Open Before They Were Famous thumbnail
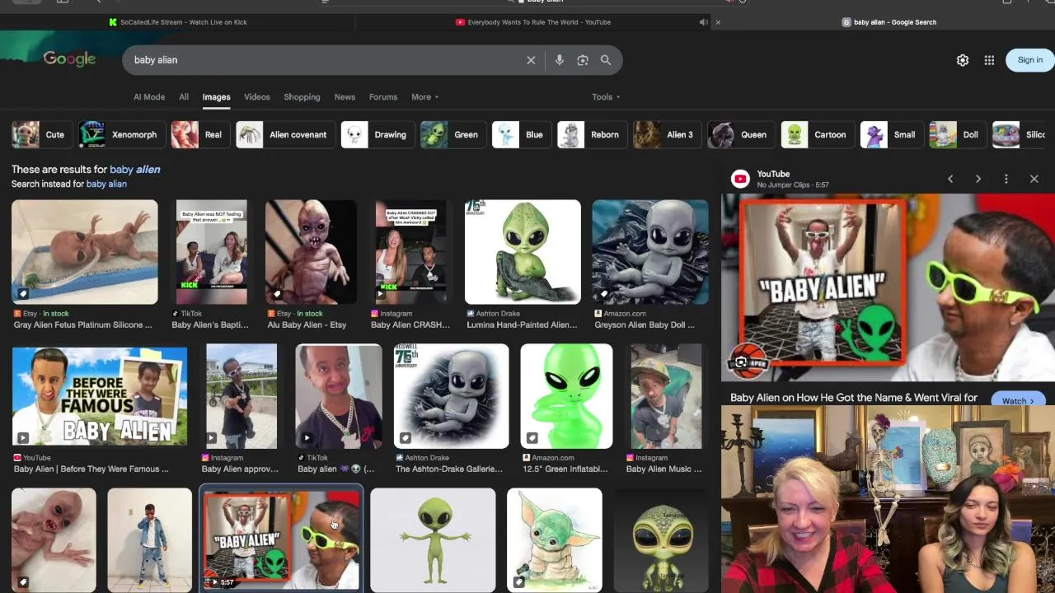 click(x=100, y=396)
